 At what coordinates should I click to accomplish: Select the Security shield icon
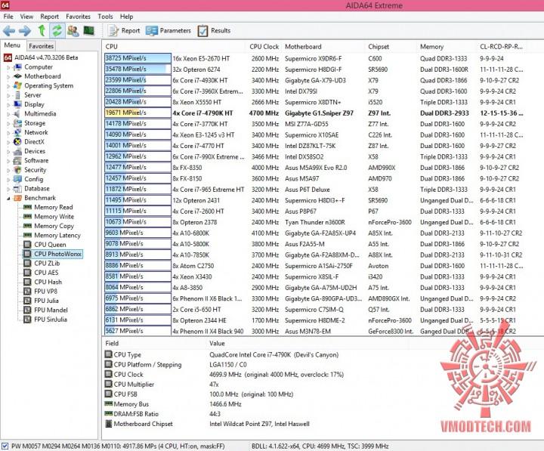pos(17,170)
